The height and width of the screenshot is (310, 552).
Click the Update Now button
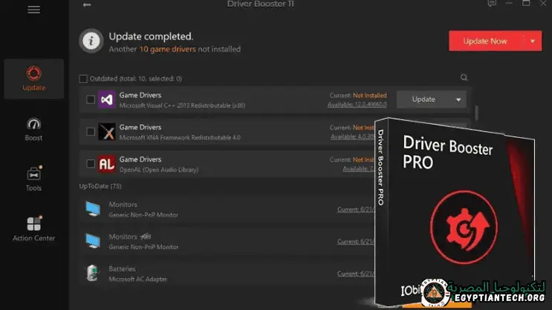point(486,41)
